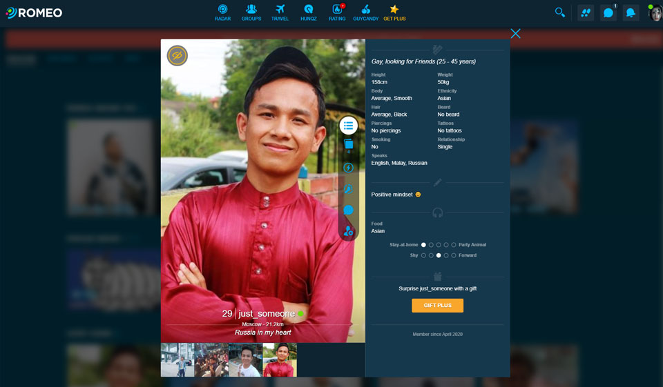Open messages in the top bar
Viewport: 663px width, 387px height.
pos(608,12)
